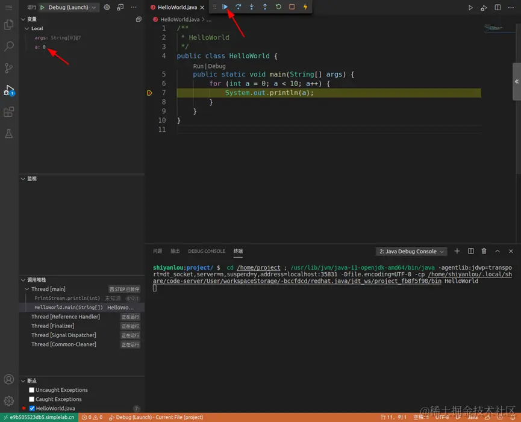This screenshot has width=521, height=422.
Task: Click the Run CodeLens above main
Action: pos(198,66)
